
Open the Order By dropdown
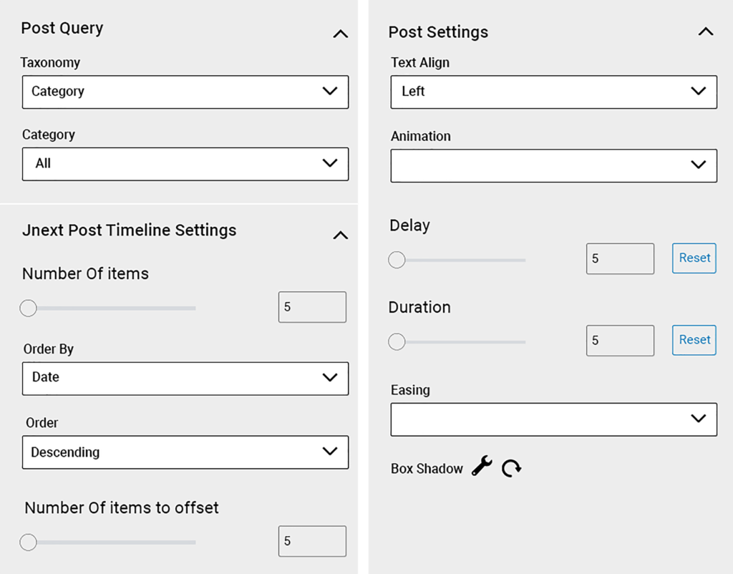click(x=185, y=378)
